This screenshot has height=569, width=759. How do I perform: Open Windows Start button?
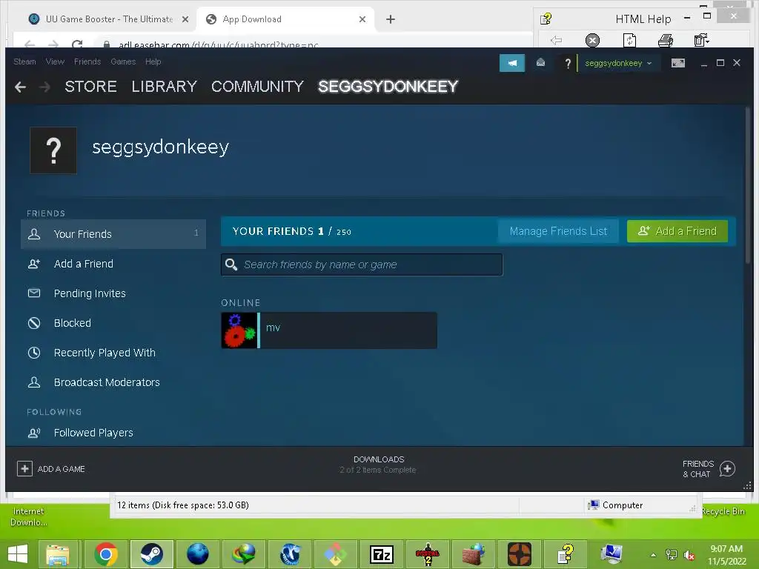pos(18,554)
